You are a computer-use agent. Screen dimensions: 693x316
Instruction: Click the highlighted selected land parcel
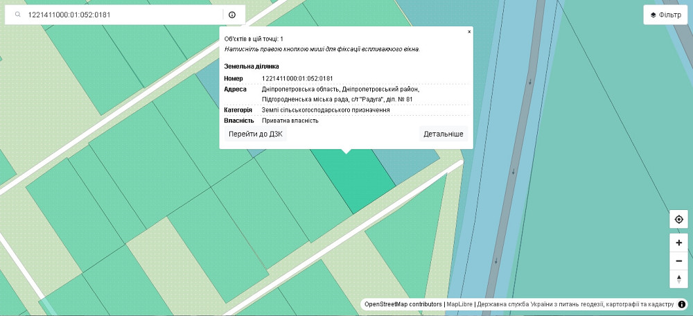353,180
